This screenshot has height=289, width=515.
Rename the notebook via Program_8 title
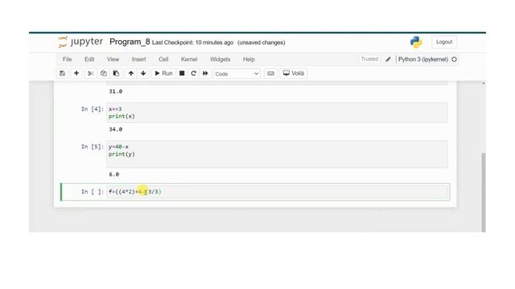coord(130,42)
